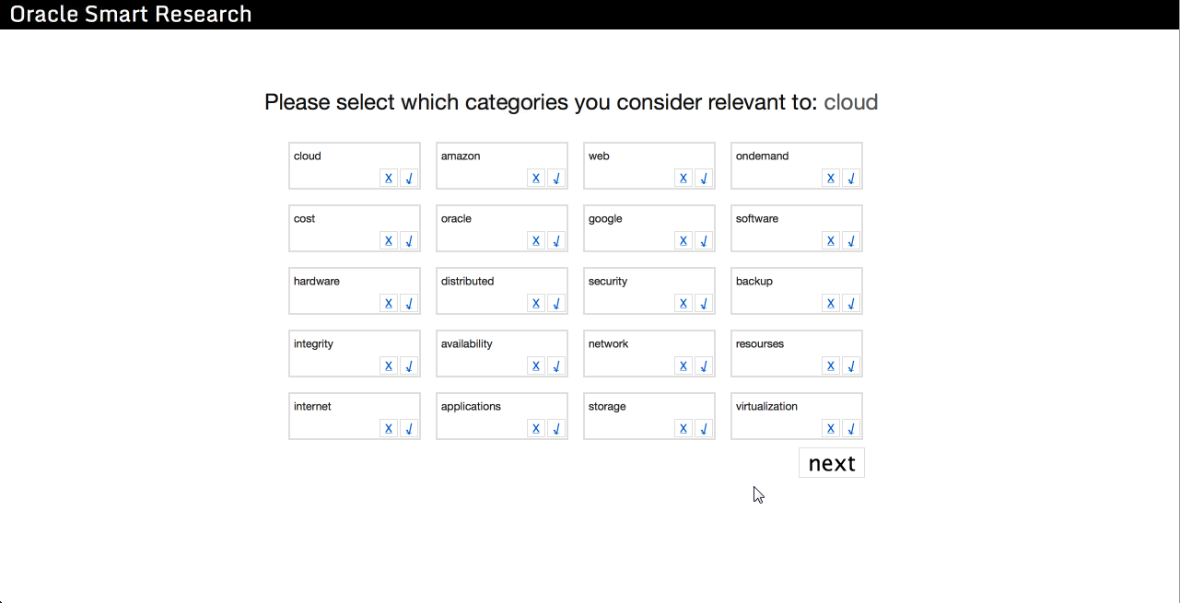Accept network category via checkmark
Viewport: 1180px width, 603px height.
[x=704, y=366]
